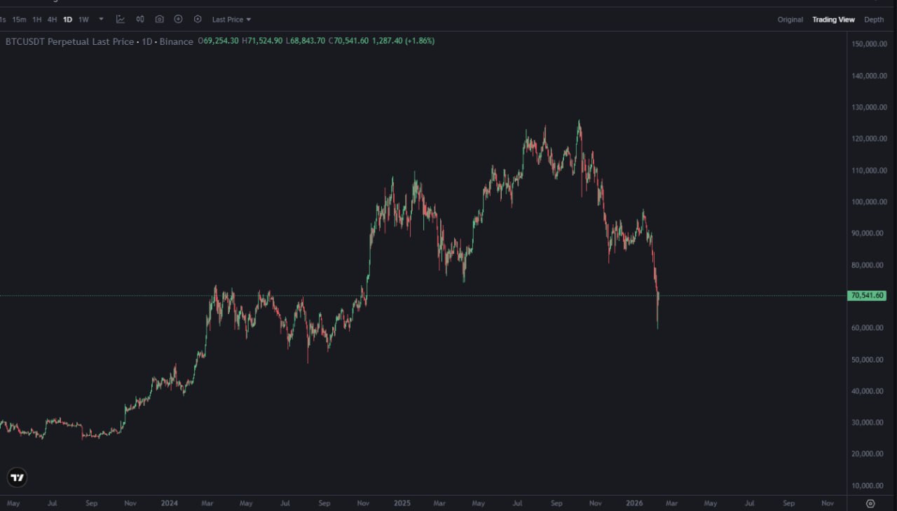The height and width of the screenshot is (511, 897).
Task: Open the chart style selector icon
Action: (140, 19)
